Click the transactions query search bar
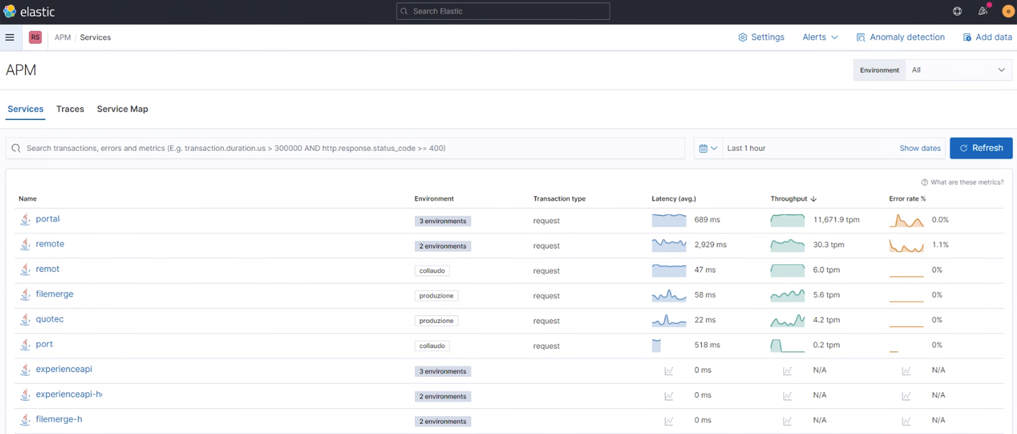This screenshot has height=434, width=1017. coord(345,148)
